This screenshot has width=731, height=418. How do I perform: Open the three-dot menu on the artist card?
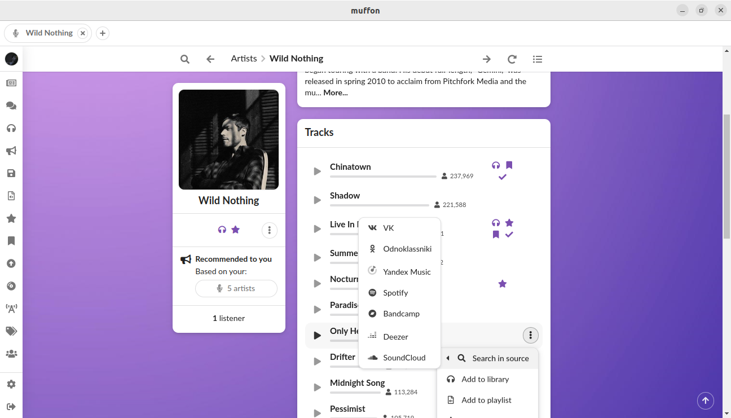click(269, 230)
